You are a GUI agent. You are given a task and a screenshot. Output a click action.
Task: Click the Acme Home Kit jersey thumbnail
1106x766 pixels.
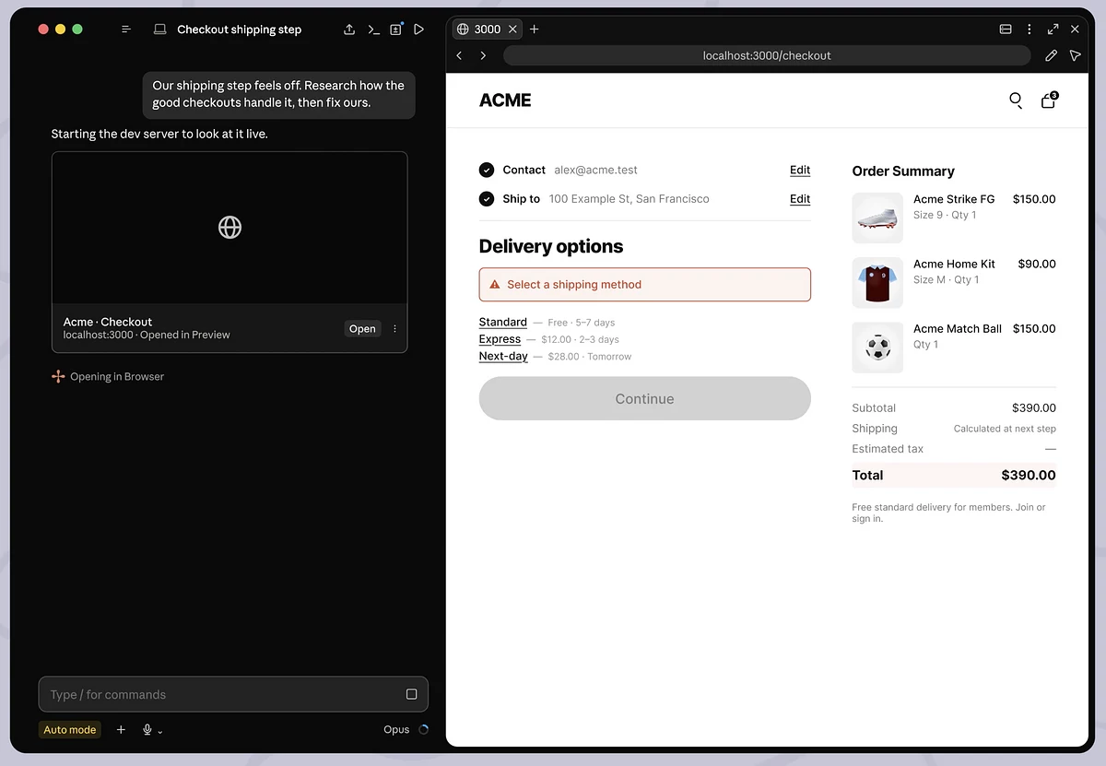coord(877,282)
